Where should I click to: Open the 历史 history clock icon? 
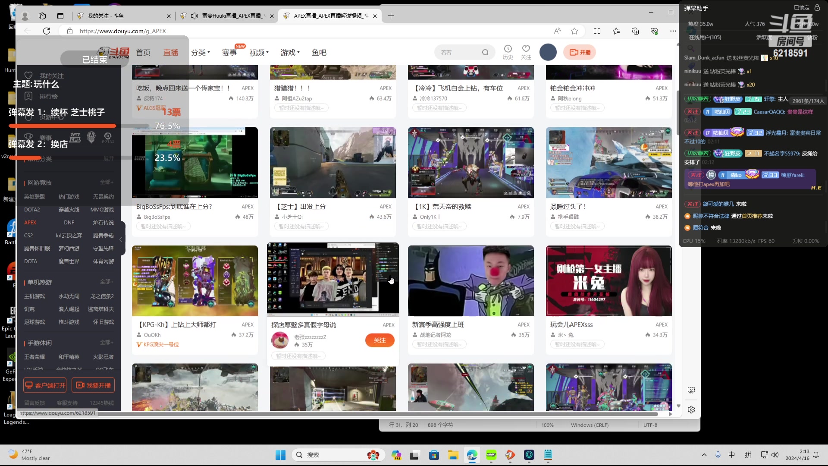pos(508,52)
